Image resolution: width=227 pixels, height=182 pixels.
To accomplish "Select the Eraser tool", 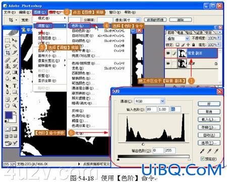I will pos(8,72).
